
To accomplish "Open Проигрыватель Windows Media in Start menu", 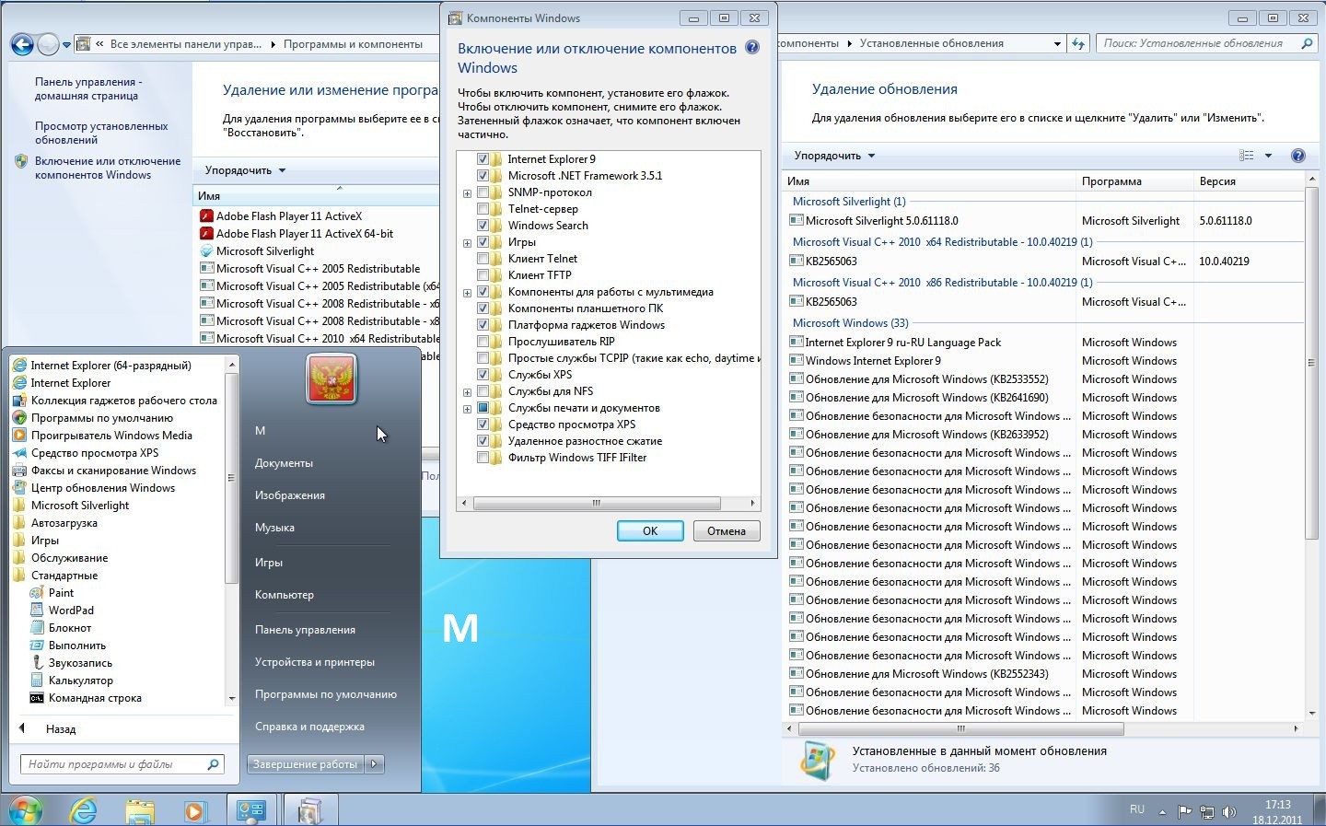I will [111, 436].
